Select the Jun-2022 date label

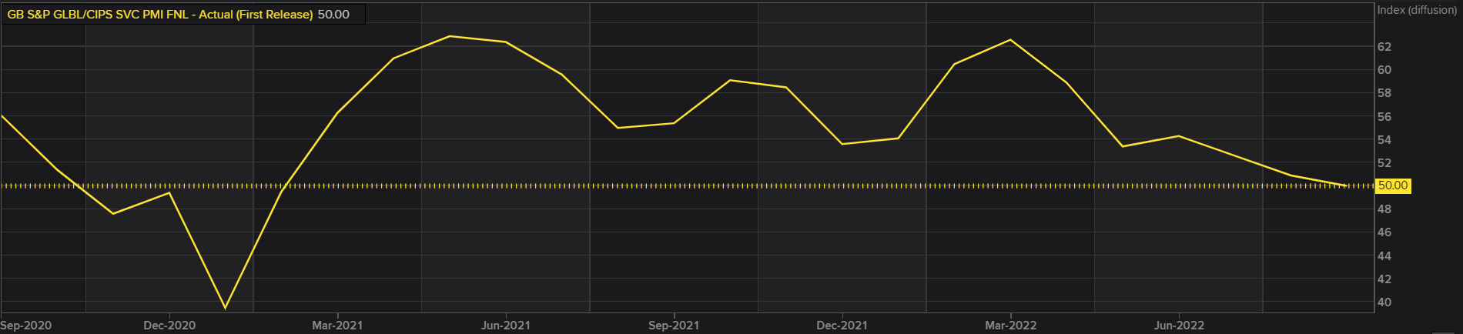click(x=1179, y=326)
